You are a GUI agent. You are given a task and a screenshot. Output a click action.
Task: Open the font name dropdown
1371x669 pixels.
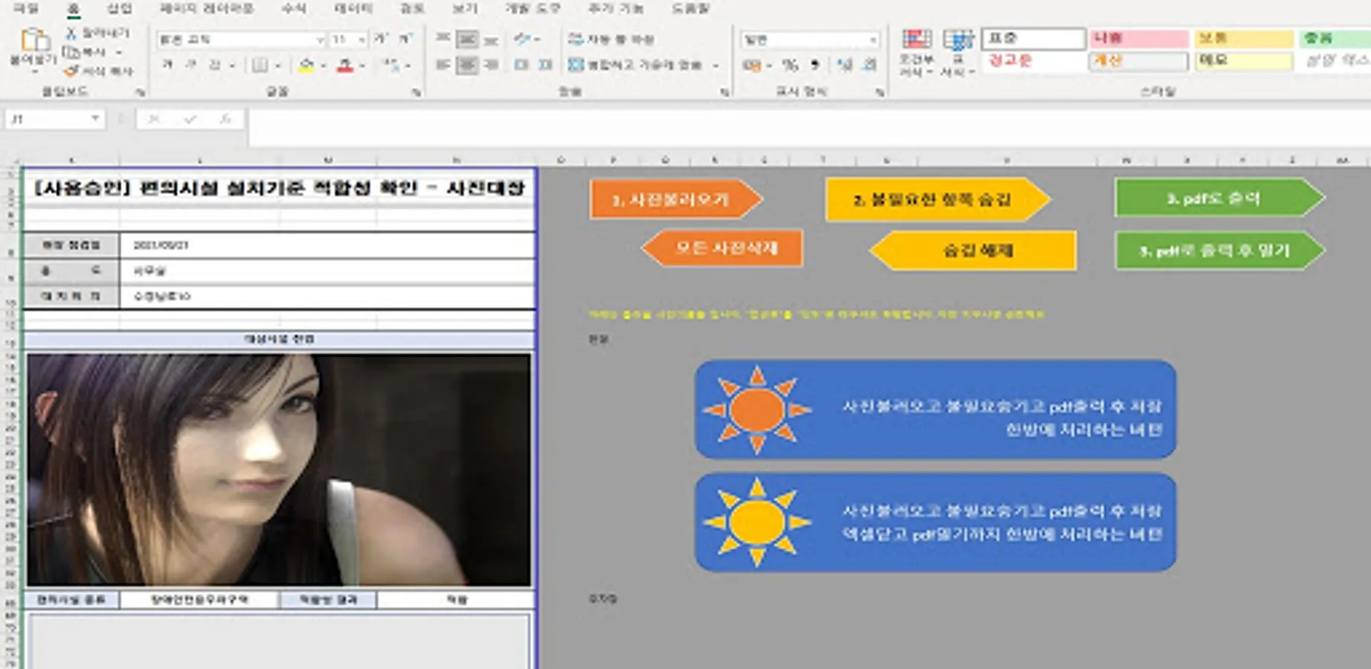coord(320,39)
